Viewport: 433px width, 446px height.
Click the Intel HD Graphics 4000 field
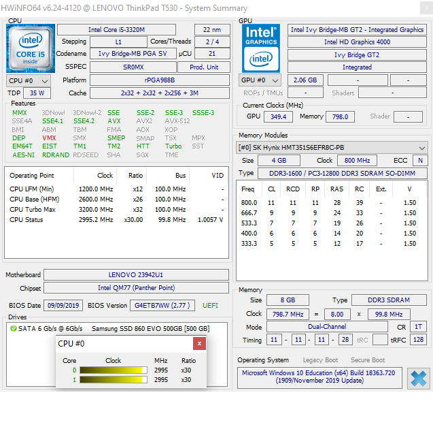(x=357, y=42)
